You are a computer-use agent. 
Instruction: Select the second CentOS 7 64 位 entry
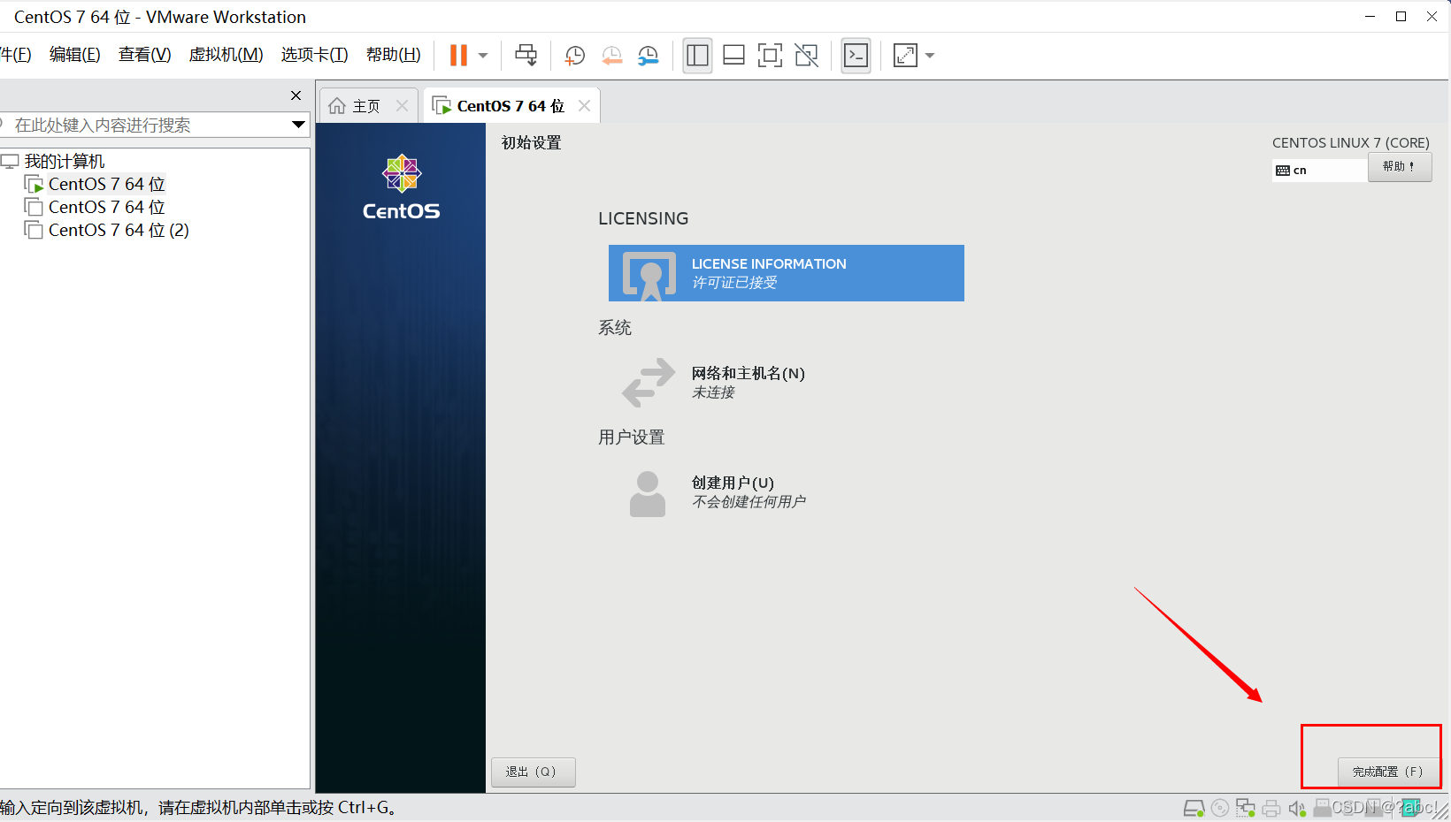[x=107, y=207]
